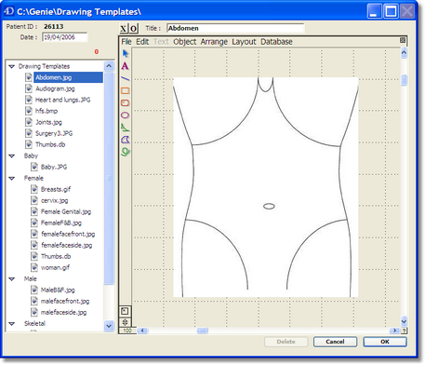Select the Rounded Rectangle tool
Viewport: 425px width, 365px height.
click(125, 102)
